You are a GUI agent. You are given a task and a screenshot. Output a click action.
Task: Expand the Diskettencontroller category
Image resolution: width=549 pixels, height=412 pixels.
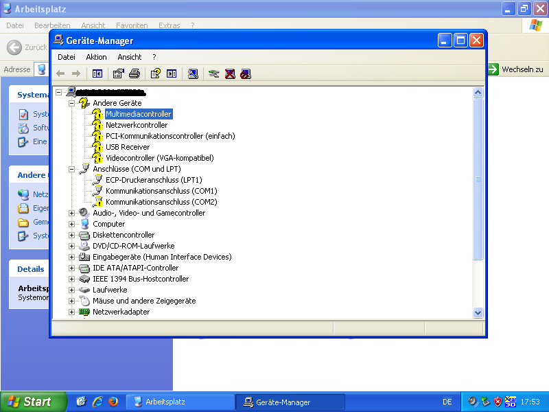[72, 235]
